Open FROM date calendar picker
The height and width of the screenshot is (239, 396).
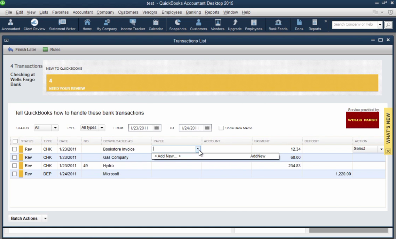point(157,128)
